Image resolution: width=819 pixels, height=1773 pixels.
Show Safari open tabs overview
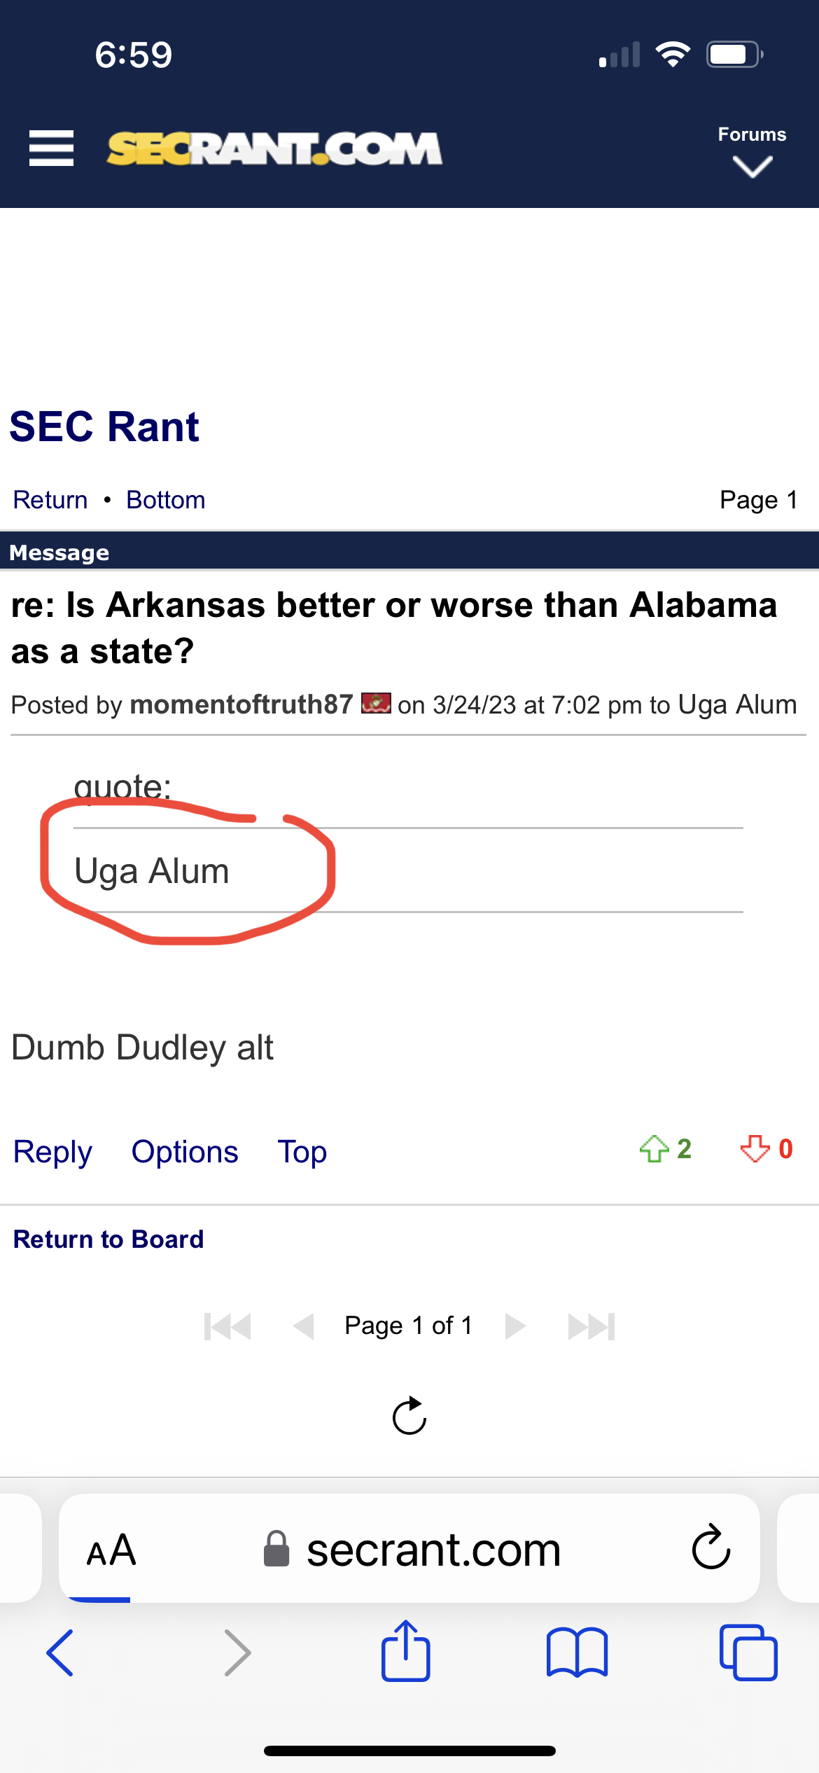pyautogui.click(x=748, y=1652)
